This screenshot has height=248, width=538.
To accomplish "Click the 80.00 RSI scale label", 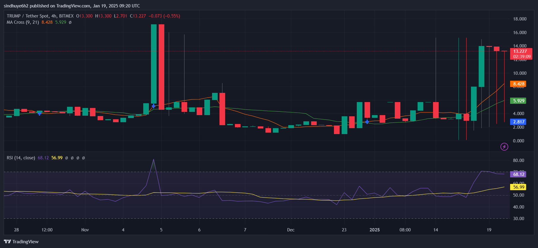I will click(519, 160).
